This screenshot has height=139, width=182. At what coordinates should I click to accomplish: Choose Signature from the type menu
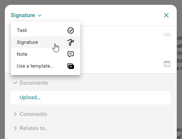tap(46, 42)
